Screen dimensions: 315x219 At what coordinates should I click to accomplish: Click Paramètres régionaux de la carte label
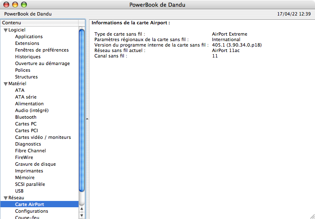point(142,39)
